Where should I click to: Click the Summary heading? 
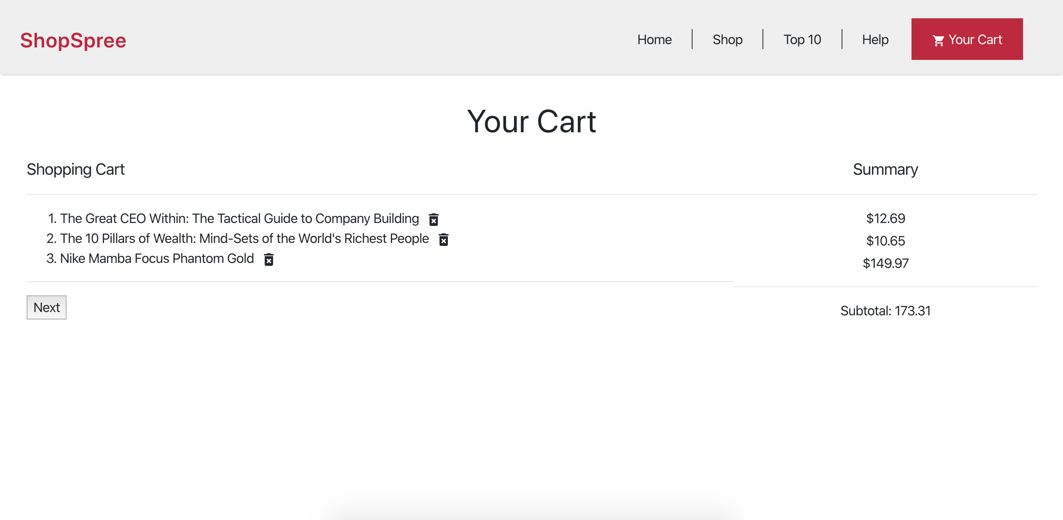885,170
